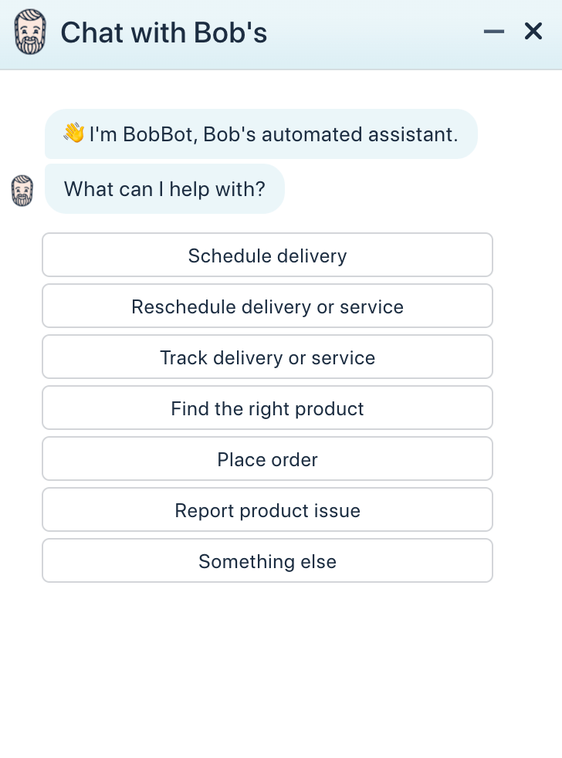Click the X icon to close the chat
Image resolution: width=562 pixels, height=758 pixels.
(x=533, y=32)
